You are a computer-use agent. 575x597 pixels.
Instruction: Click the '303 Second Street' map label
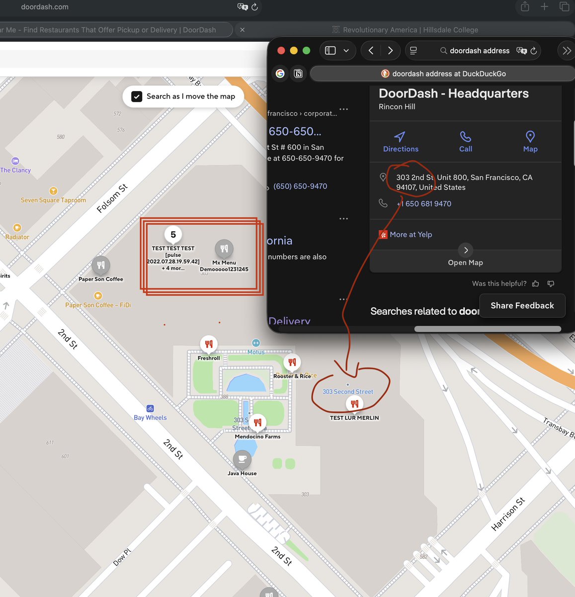(x=347, y=392)
